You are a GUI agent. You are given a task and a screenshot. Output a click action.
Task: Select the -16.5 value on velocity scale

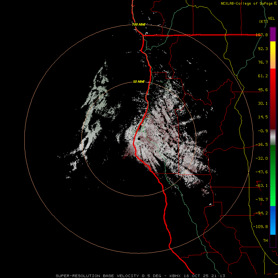coord(262,145)
